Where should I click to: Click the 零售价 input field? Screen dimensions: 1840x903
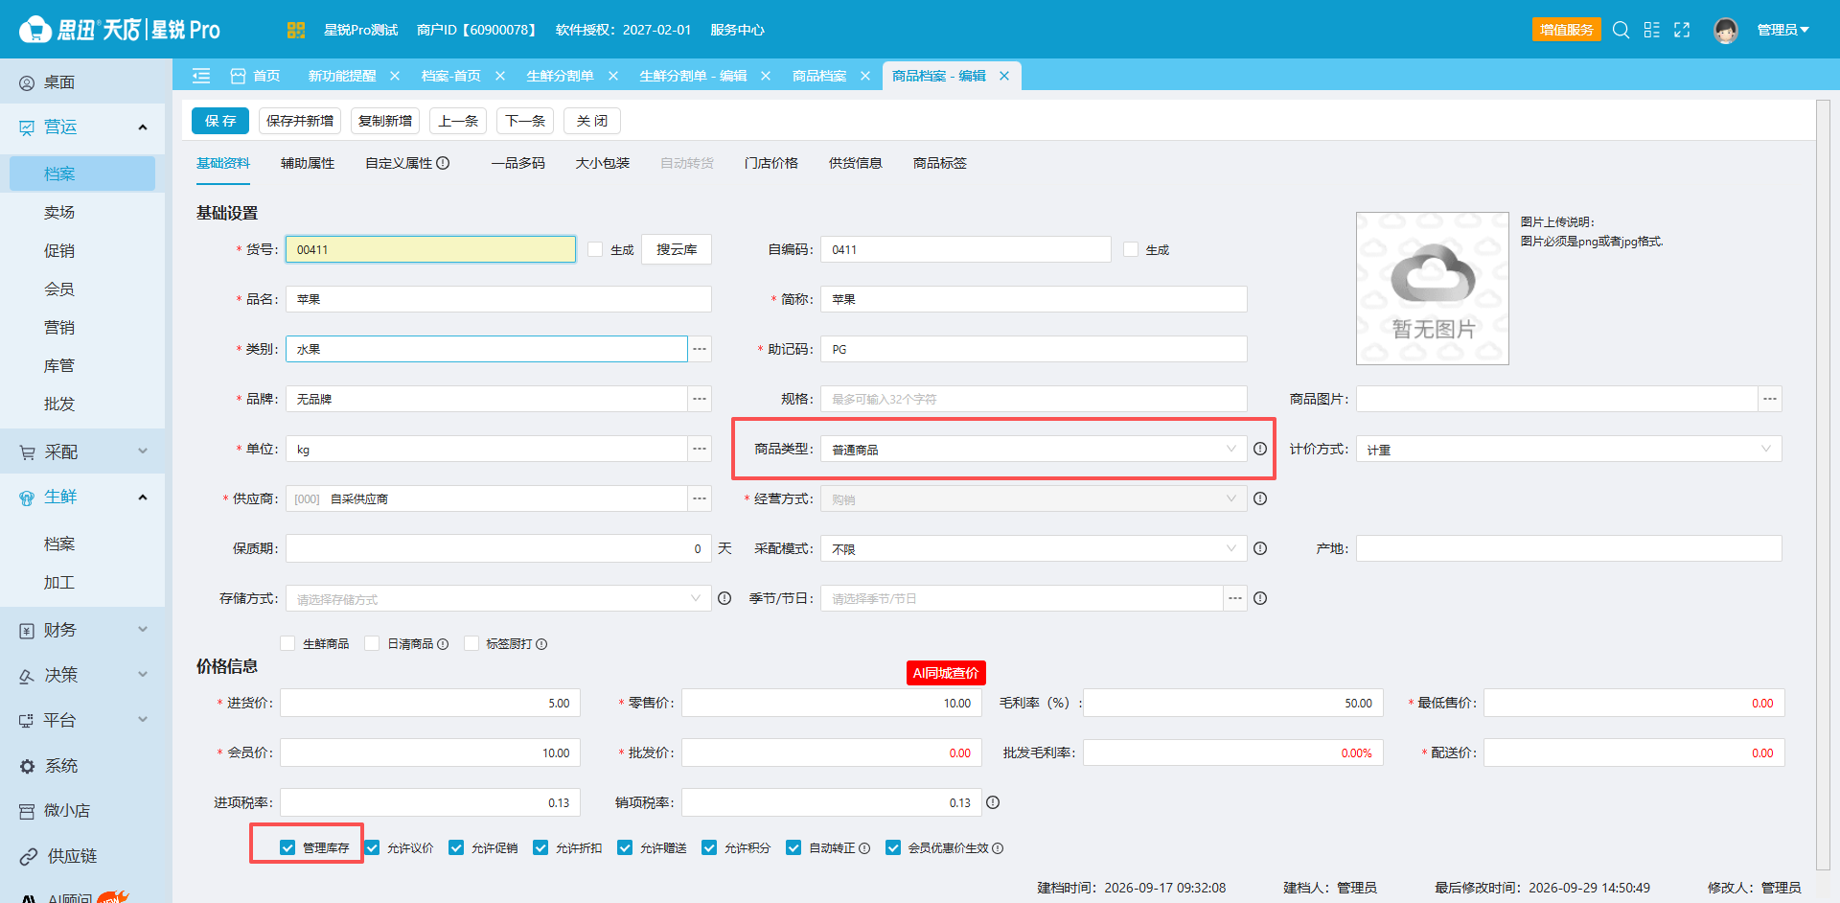(x=832, y=703)
